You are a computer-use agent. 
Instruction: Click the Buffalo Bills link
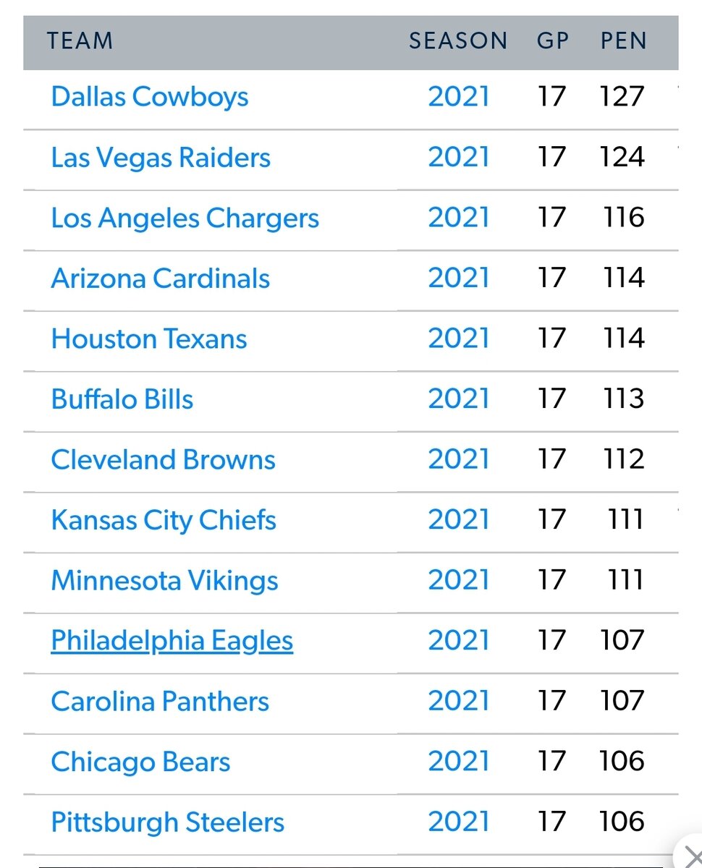click(122, 399)
